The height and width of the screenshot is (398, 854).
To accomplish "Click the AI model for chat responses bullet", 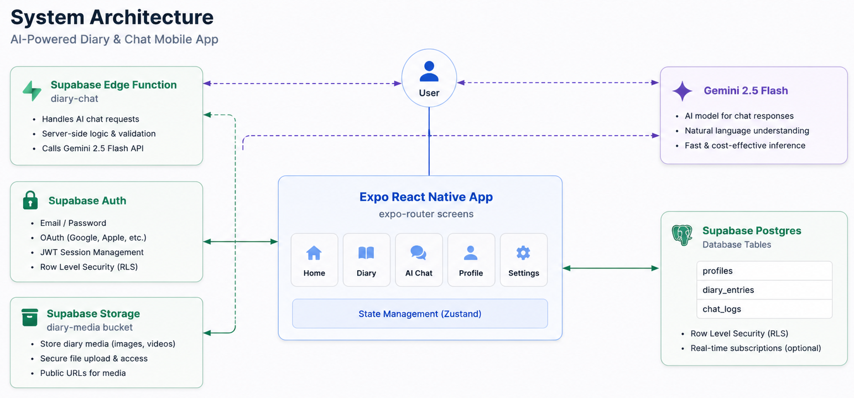I will [740, 116].
